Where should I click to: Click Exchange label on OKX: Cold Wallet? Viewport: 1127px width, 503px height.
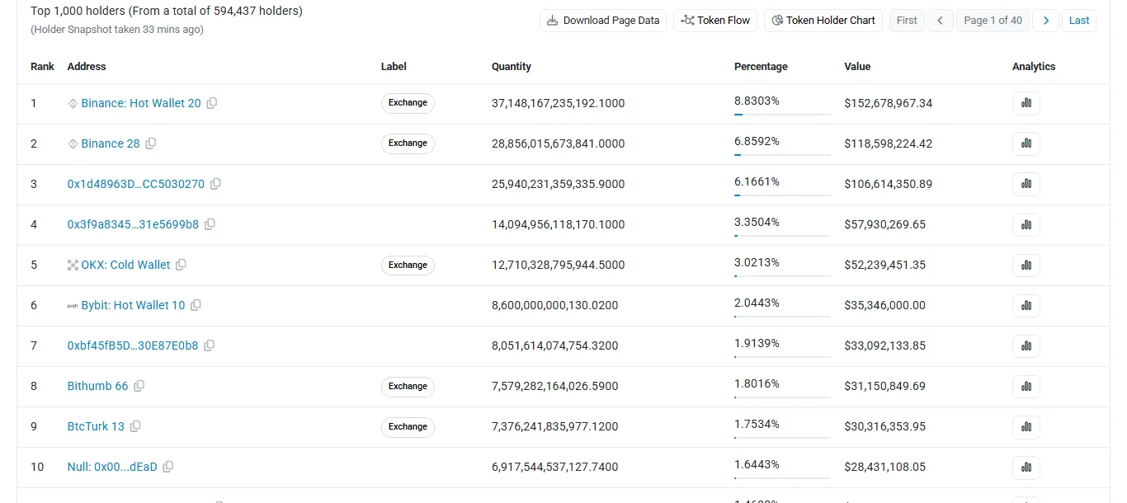408,265
